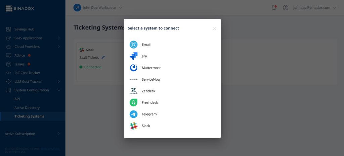Click the ServiceNow logo icon
344x156 pixels.
tap(133, 80)
